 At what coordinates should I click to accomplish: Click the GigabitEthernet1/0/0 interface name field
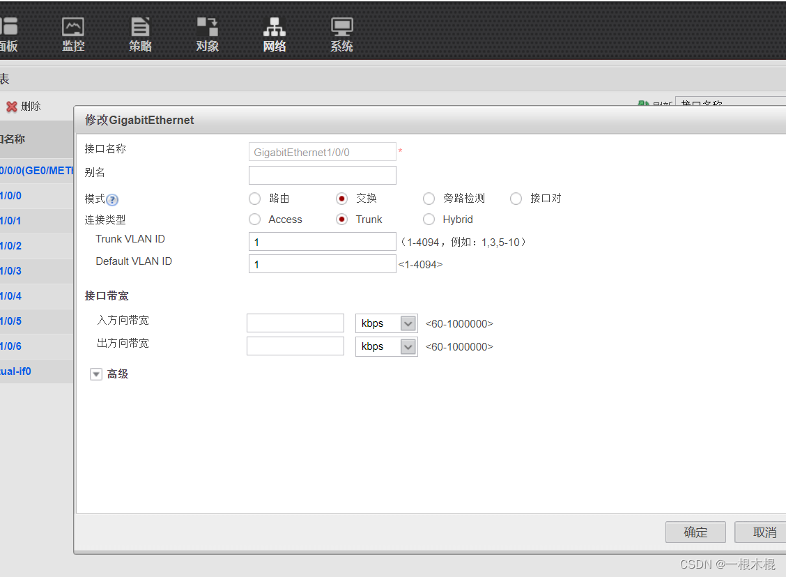pyautogui.click(x=323, y=151)
